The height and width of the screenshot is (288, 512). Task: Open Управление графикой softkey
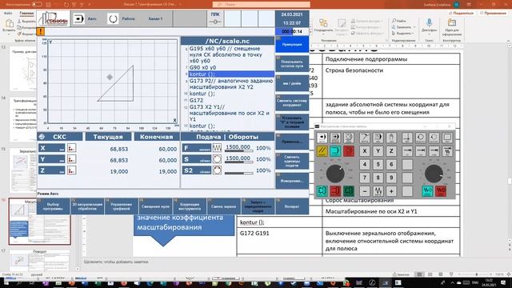click(122, 206)
